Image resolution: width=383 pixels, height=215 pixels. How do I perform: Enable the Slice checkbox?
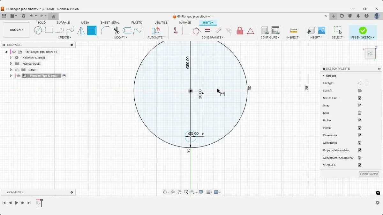pyautogui.click(x=360, y=113)
